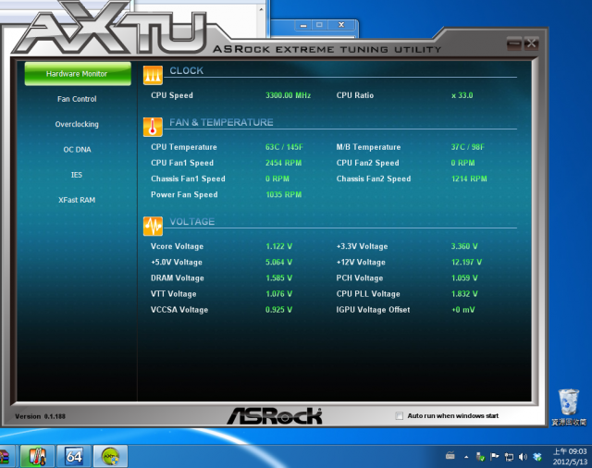Click the tray icon beside the clock

(x=537, y=457)
